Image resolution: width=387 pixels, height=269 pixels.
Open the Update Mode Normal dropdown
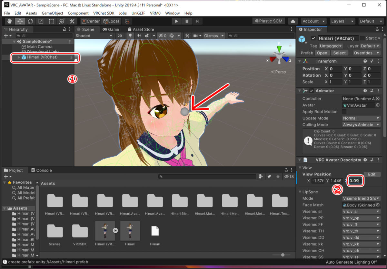(x=361, y=118)
